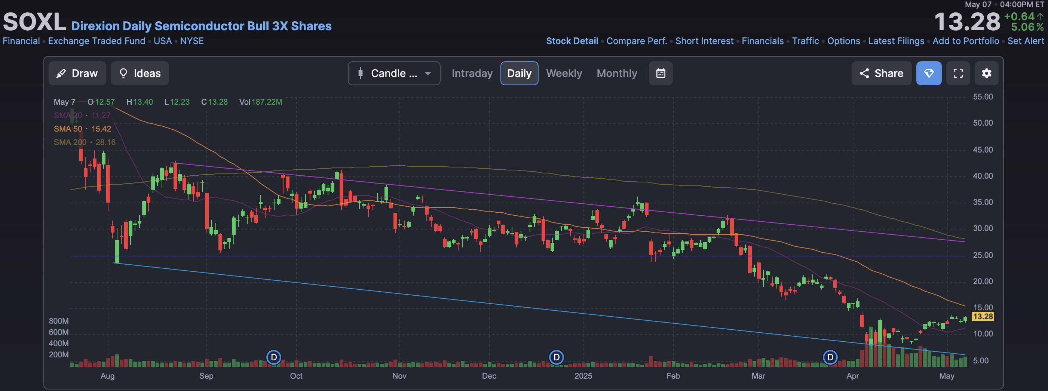Click the dividend marker near late December
Screen dimensions: 1048x391
coord(556,357)
